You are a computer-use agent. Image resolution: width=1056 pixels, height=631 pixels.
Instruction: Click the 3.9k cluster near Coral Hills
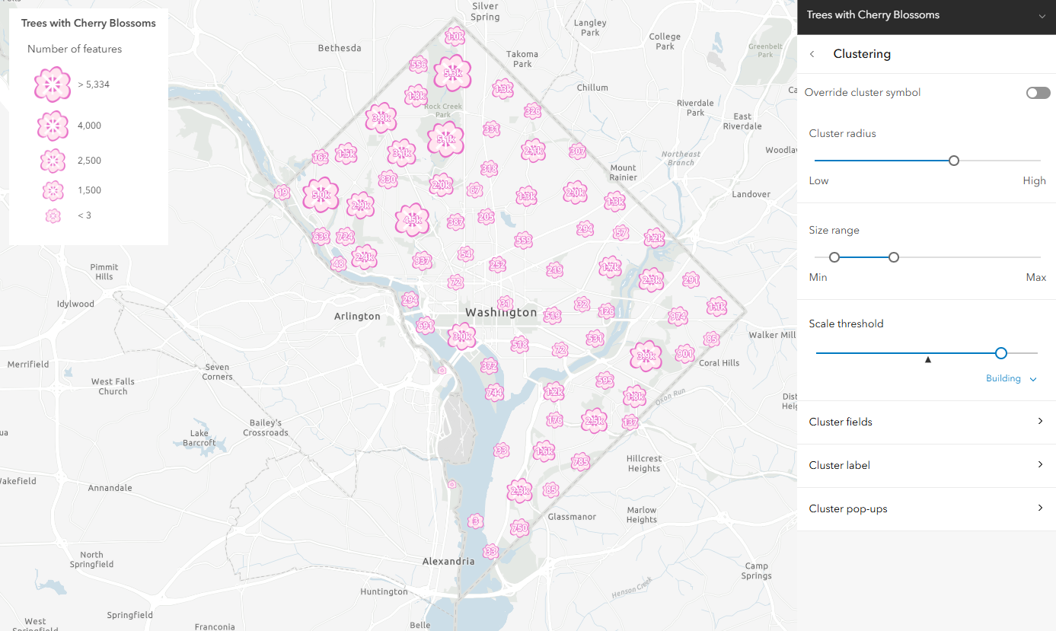tap(646, 355)
